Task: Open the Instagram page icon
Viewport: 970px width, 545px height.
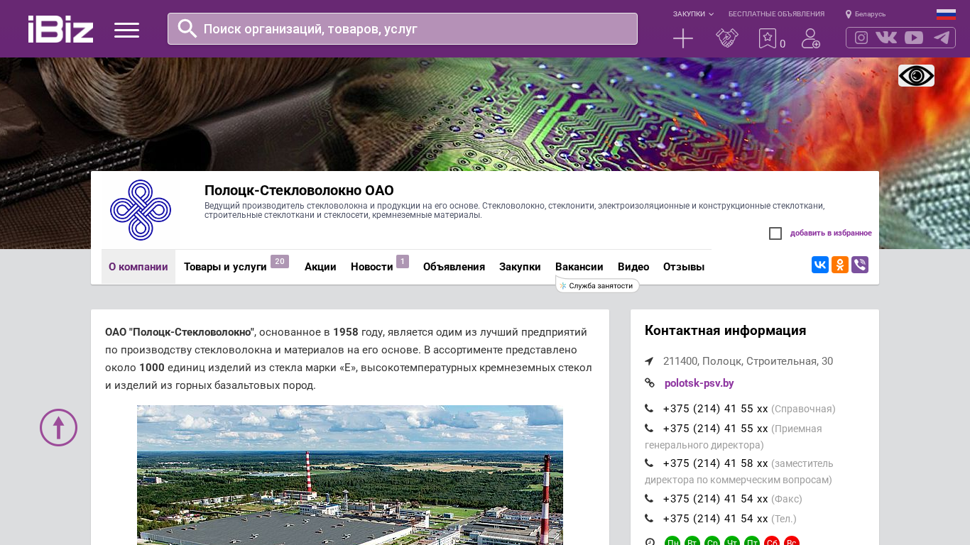Action: coord(861,38)
